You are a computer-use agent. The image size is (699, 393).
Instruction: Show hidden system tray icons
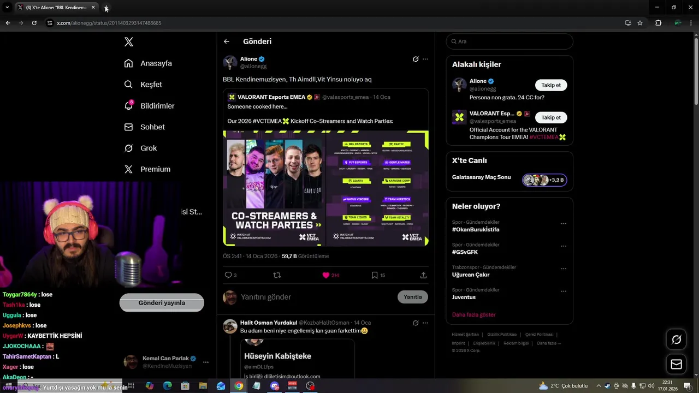coord(599,386)
